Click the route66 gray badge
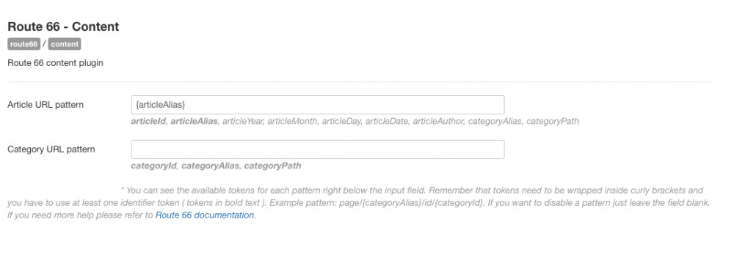 click(x=24, y=44)
